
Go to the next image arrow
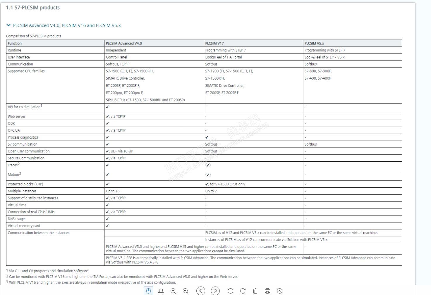point(215,291)
